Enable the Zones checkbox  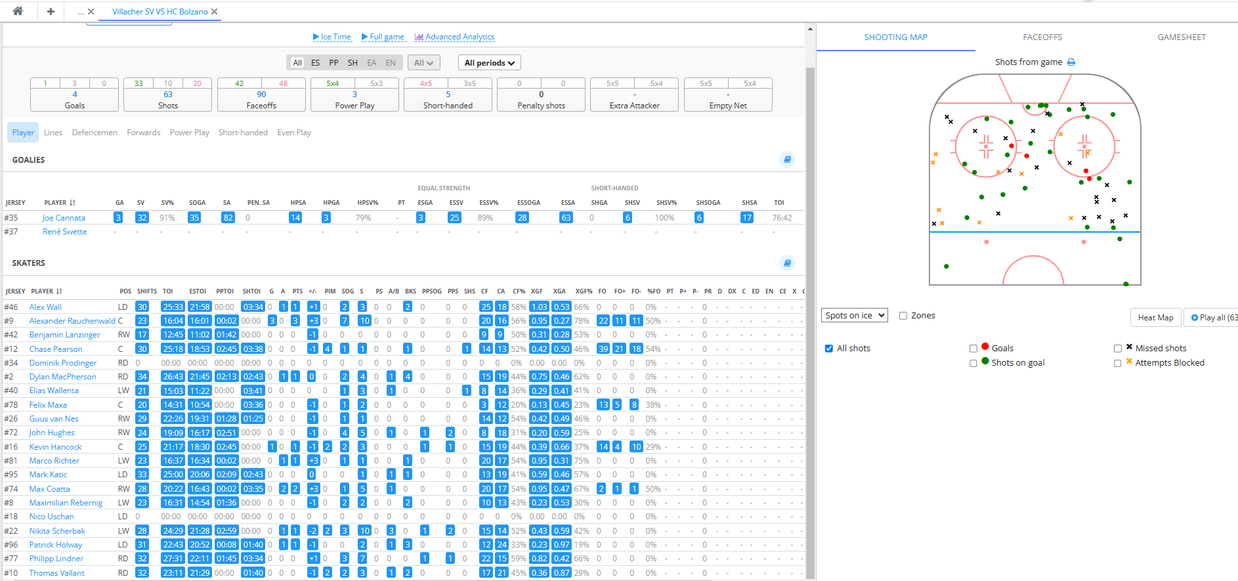pos(903,316)
